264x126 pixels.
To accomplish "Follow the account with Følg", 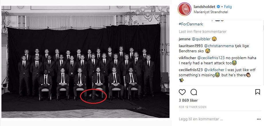I will 227,7.
